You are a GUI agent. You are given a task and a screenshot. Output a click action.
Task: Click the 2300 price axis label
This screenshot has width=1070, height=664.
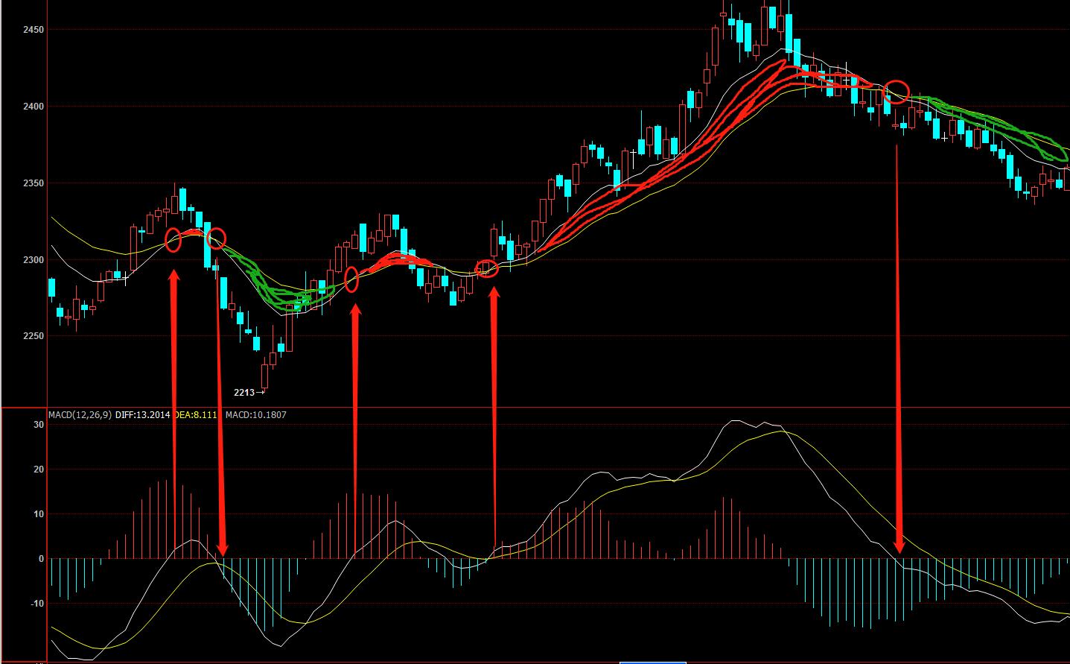tap(34, 260)
